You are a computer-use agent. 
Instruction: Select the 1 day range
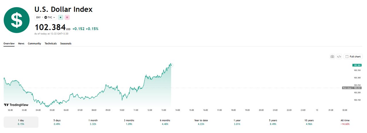[x=21, y=122]
